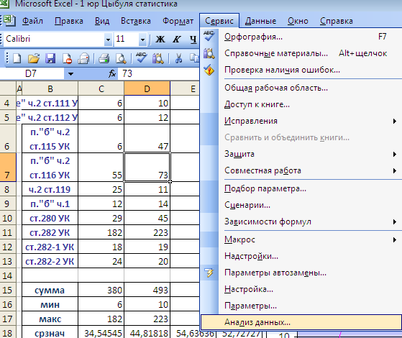Expand the font size 11 dropdown
Image resolution: width=402 pixels, height=338 pixels.
pos(143,40)
